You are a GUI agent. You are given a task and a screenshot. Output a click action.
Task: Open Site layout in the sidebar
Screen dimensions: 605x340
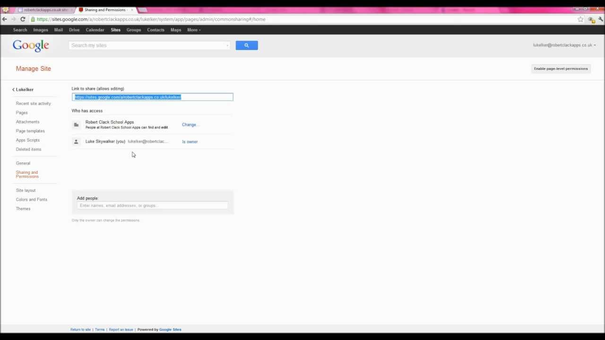[x=26, y=190]
